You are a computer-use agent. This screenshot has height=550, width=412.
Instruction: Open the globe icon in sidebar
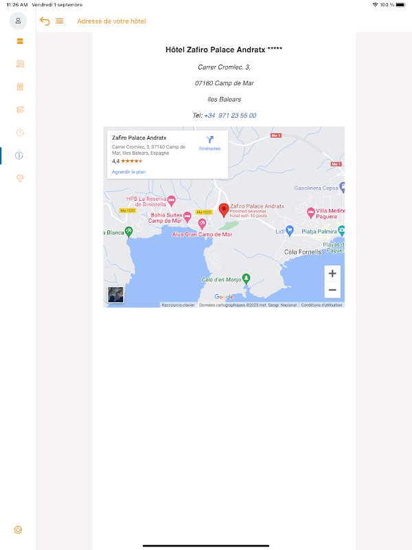tap(20, 109)
